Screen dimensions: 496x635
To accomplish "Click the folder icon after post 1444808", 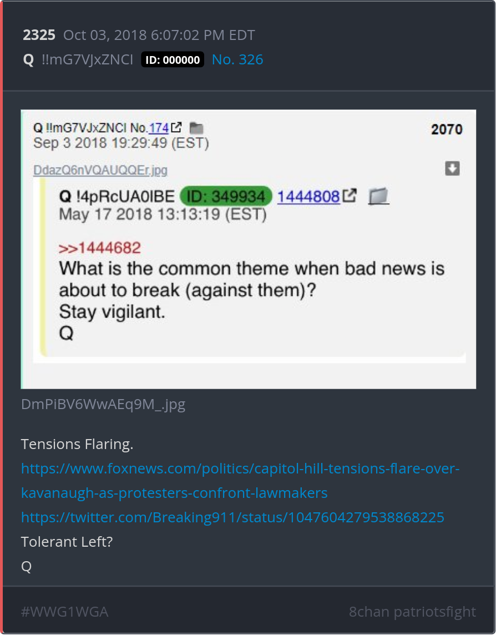I will [x=378, y=196].
